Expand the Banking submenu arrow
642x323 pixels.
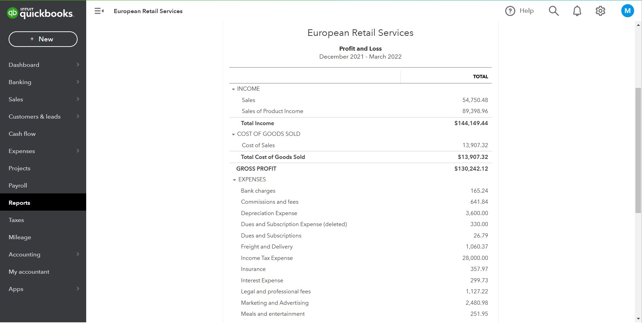point(78,82)
